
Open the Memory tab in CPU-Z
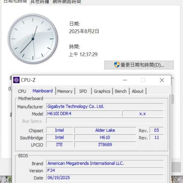point(65,91)
